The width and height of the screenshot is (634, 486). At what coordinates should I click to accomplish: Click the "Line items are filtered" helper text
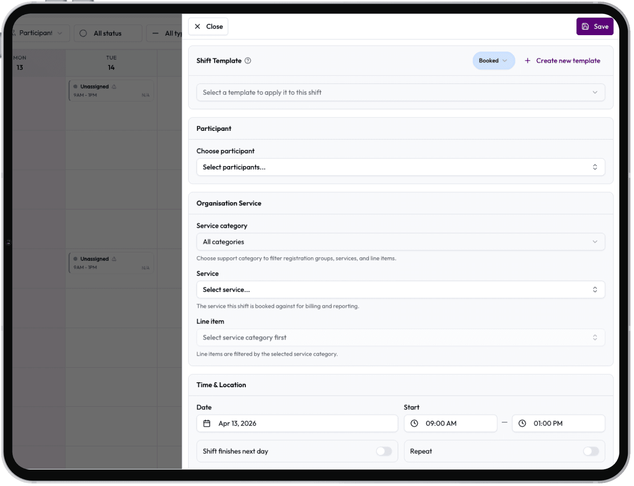267,354
